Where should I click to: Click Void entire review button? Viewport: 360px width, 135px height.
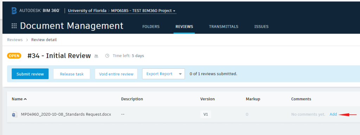116,74
